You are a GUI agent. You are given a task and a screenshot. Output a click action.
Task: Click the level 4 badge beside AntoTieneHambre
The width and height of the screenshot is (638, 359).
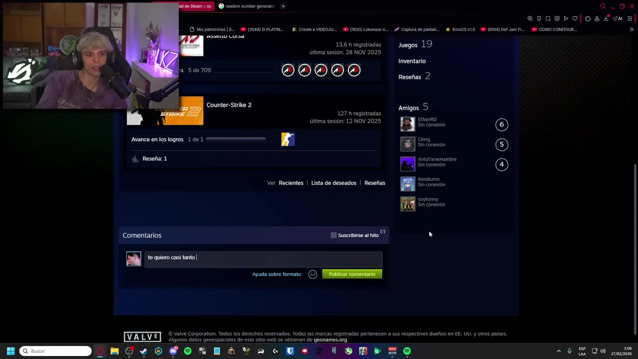[x=501, y=164]
